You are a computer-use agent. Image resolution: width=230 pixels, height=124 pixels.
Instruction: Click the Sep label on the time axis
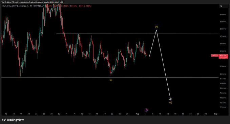(x=216, y=114)
